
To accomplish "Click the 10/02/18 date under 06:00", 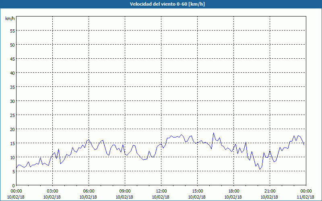I will pyautogui.click(x=88, y=197).
